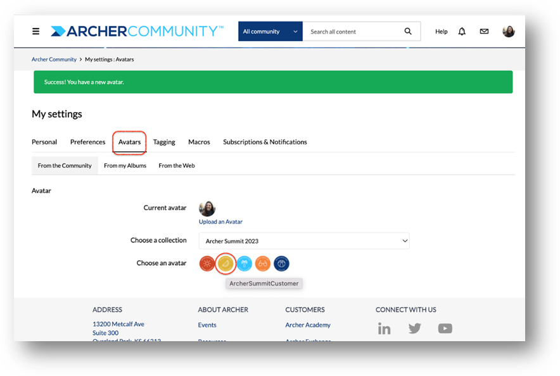Screen dimensions: 560x376
Task: Open Archer's LinkedIn page icon
Action: pyautogui.click(x=385, y=329)
